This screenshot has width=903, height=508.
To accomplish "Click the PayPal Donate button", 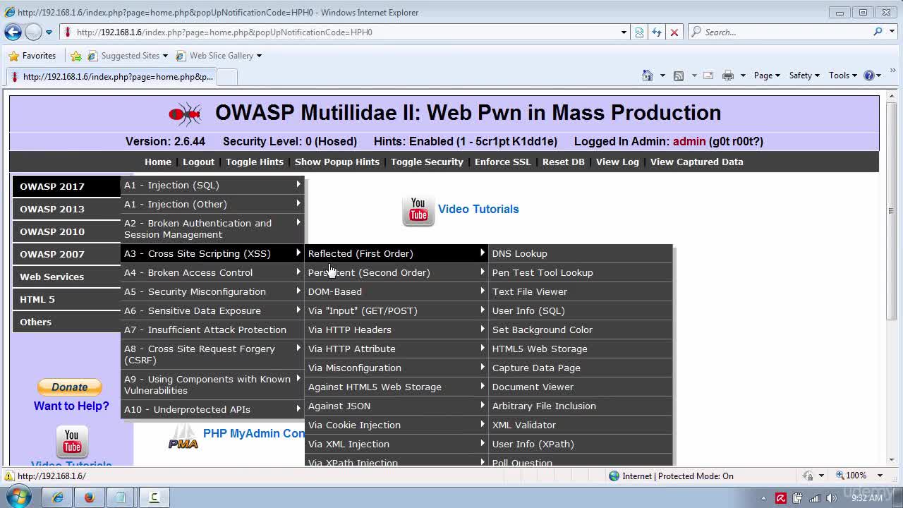I will tap(70, 387).
